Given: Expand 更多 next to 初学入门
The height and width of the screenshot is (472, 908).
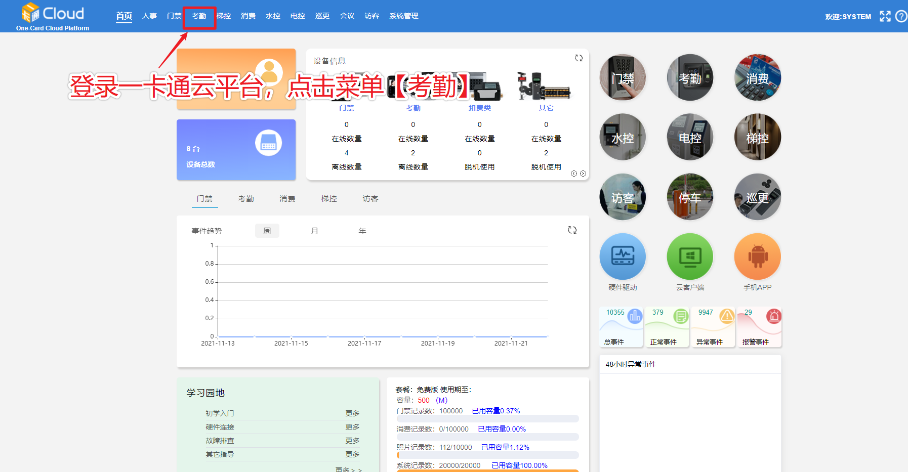Looking at the screenshot, I should click(x=352, y=413).
